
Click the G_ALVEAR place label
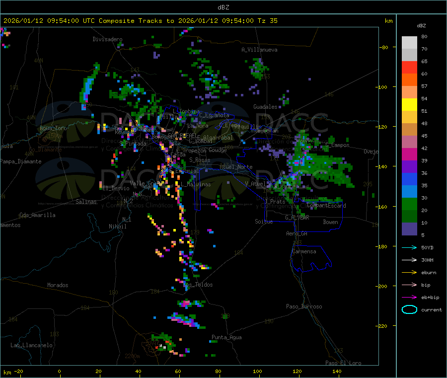297,218
